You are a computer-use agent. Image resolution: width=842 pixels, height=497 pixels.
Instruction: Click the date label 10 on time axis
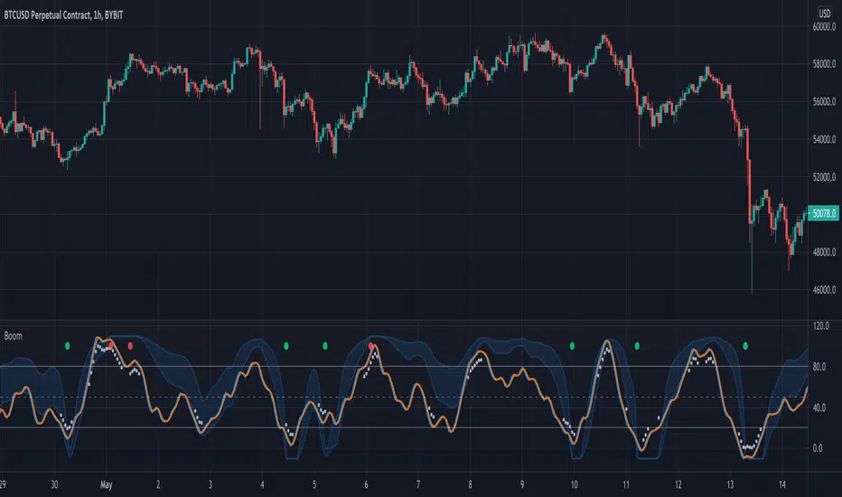point(574,484)
